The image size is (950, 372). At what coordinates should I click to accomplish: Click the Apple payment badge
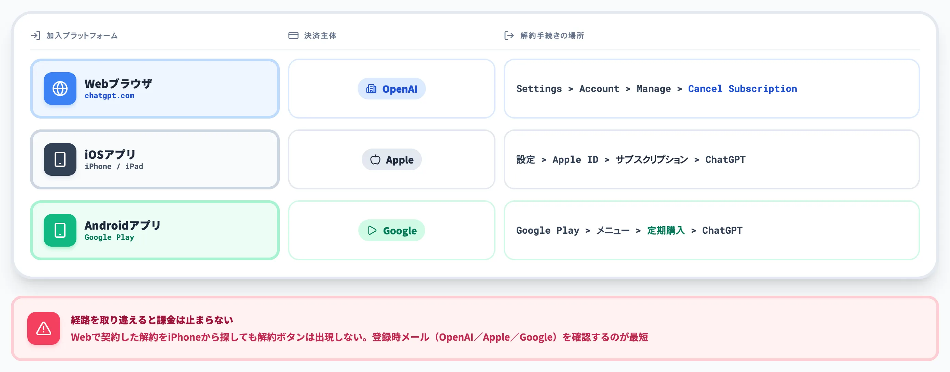click(x=392, y=159)
